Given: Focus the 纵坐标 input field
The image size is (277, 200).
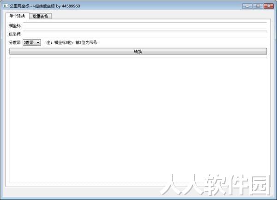Looking at the screenshot, I should tap(145, 34).
